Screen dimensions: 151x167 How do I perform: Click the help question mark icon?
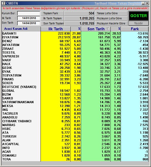click(x=4, y=3)
